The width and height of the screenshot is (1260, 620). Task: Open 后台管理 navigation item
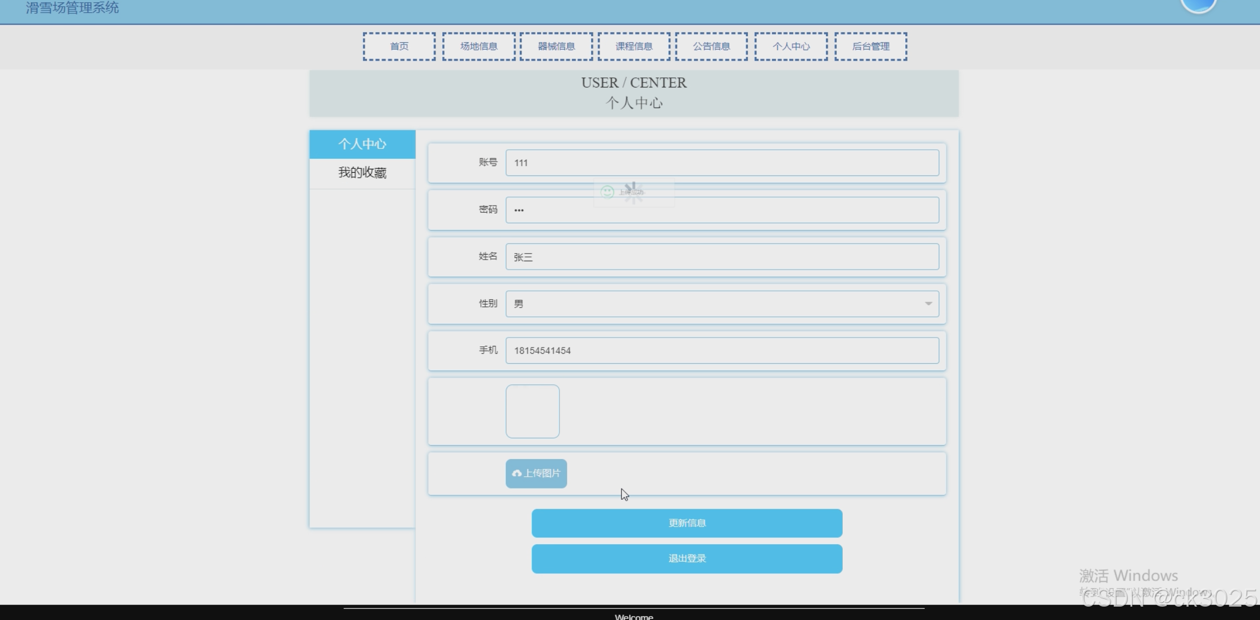(871, 46)
